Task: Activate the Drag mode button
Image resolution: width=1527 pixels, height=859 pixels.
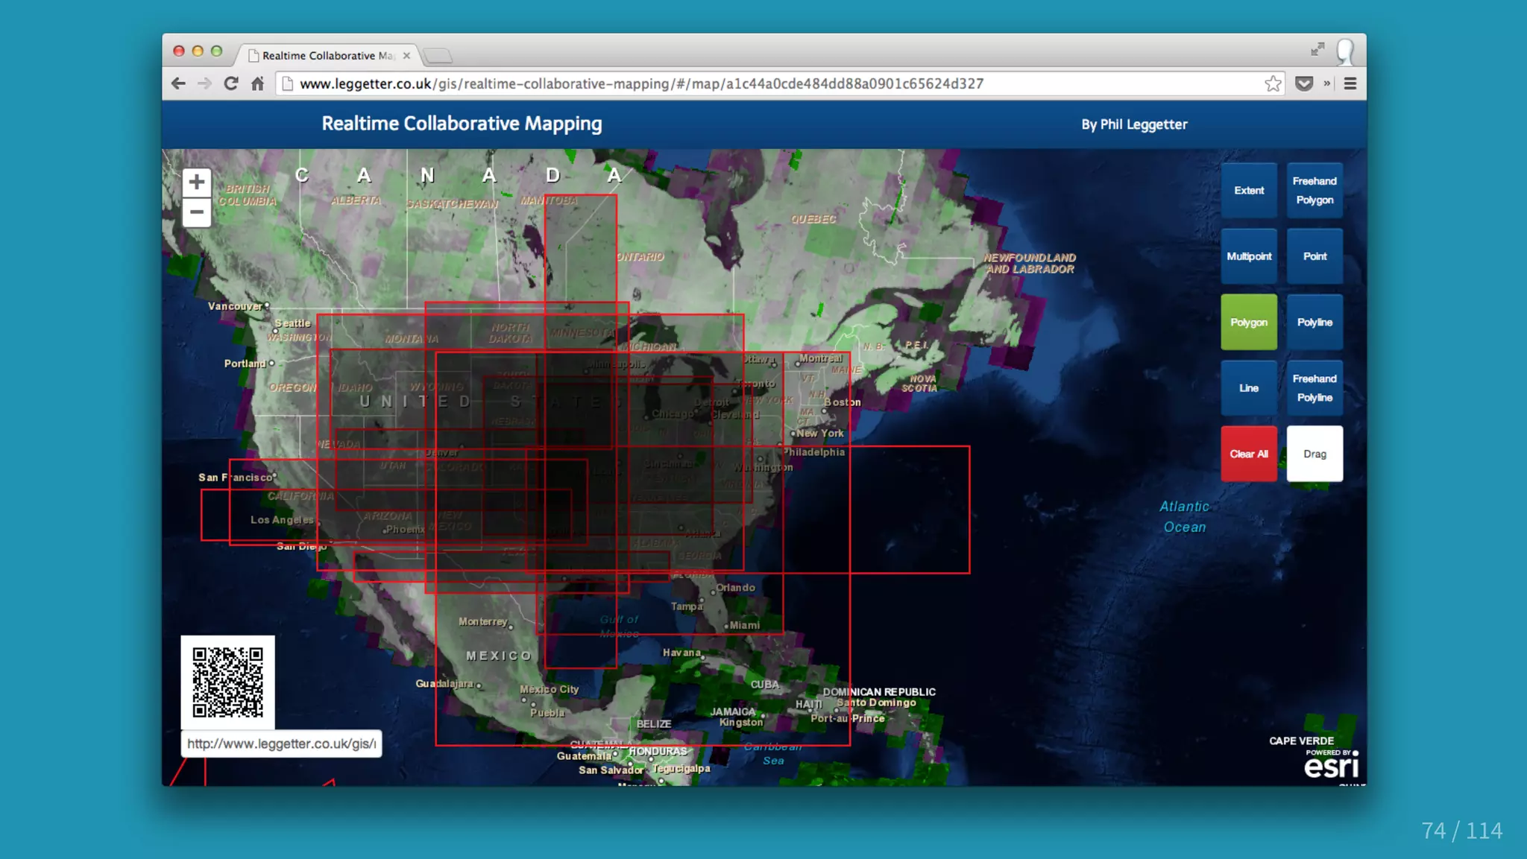Action: point(1314,454)
